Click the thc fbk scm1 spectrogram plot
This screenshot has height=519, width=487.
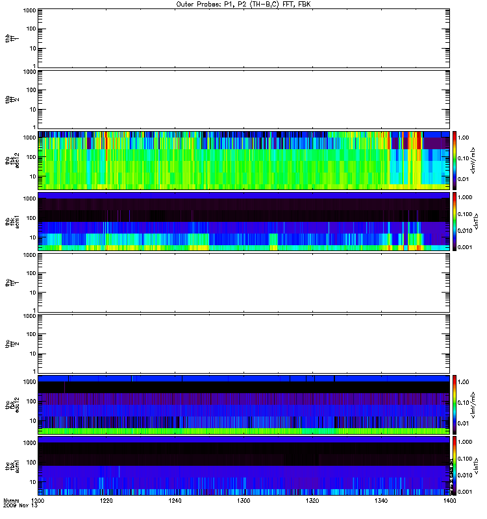pos(243,466)
